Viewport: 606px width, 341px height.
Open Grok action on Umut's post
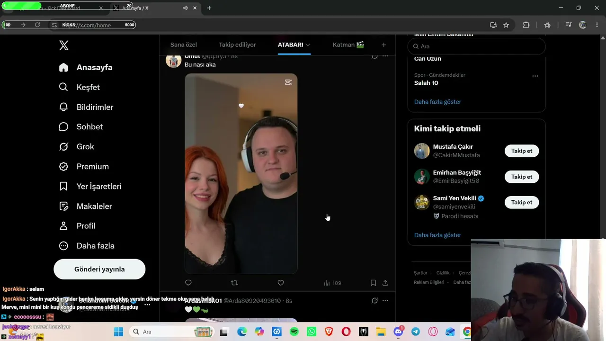tap(374, 56)
